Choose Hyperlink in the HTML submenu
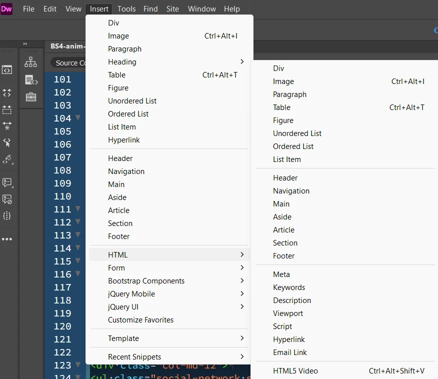The image size is (438, 379). (345, 339)
